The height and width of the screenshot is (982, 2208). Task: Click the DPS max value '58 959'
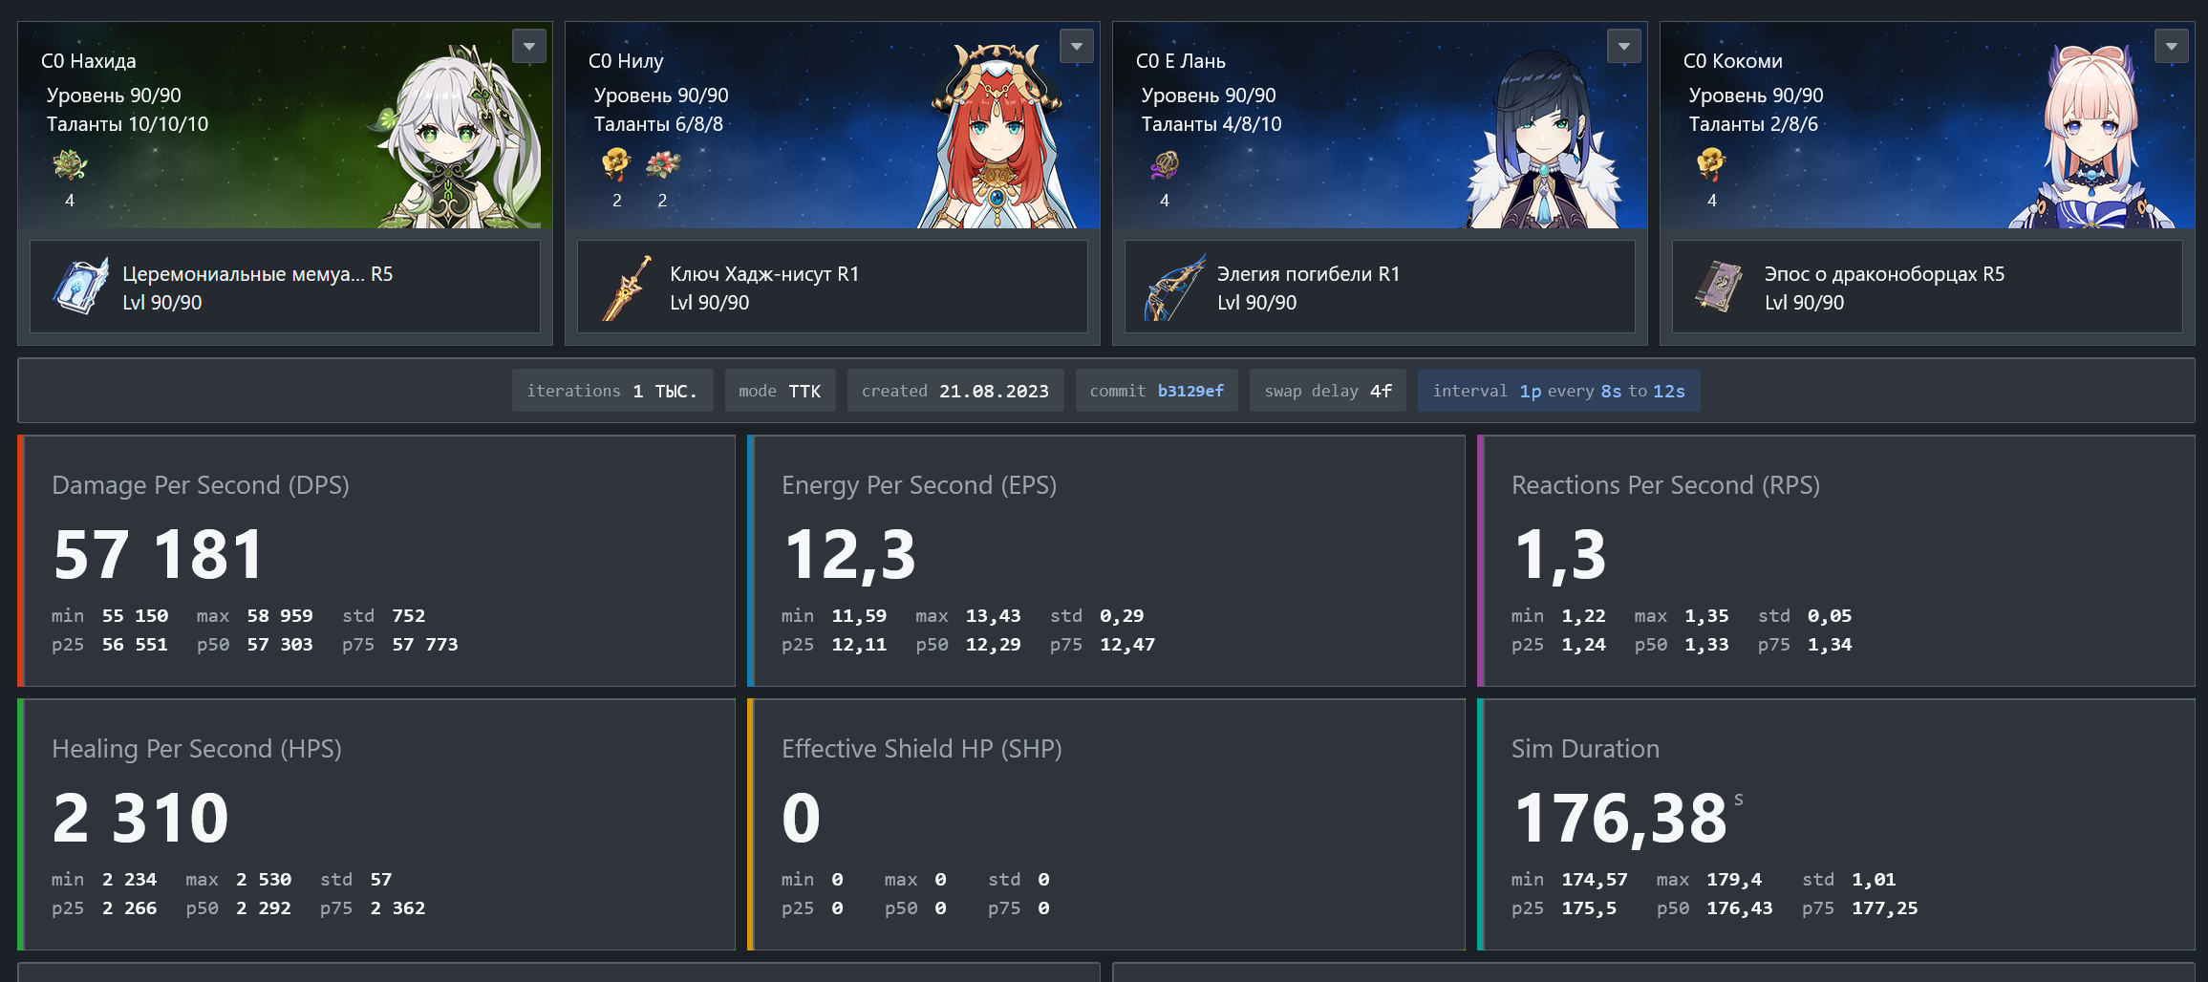[280, 616]
